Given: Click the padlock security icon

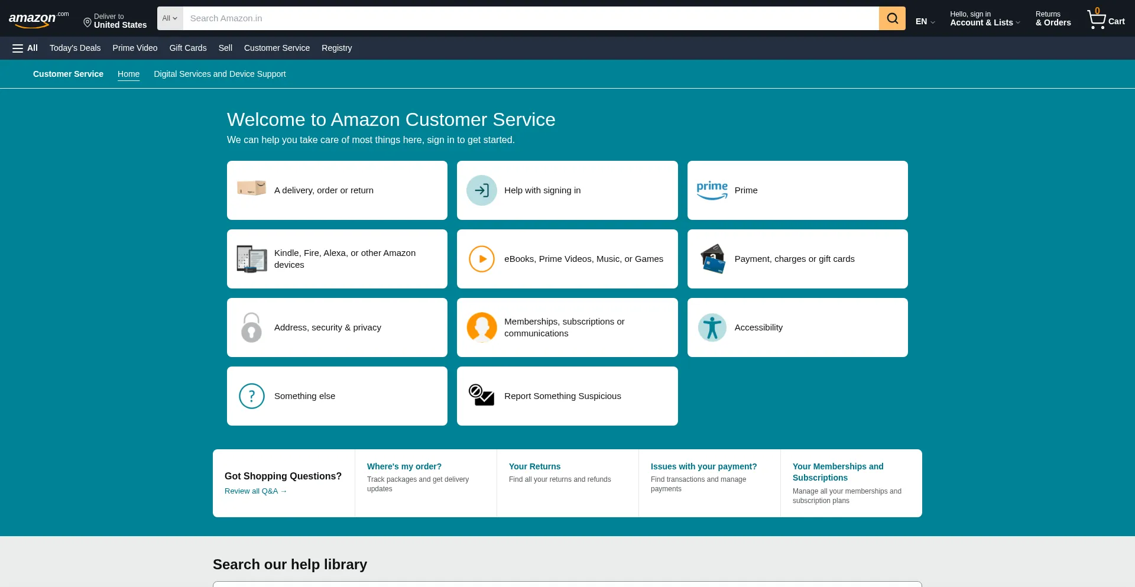Looking at the screenshot, I should click(251, 327).
